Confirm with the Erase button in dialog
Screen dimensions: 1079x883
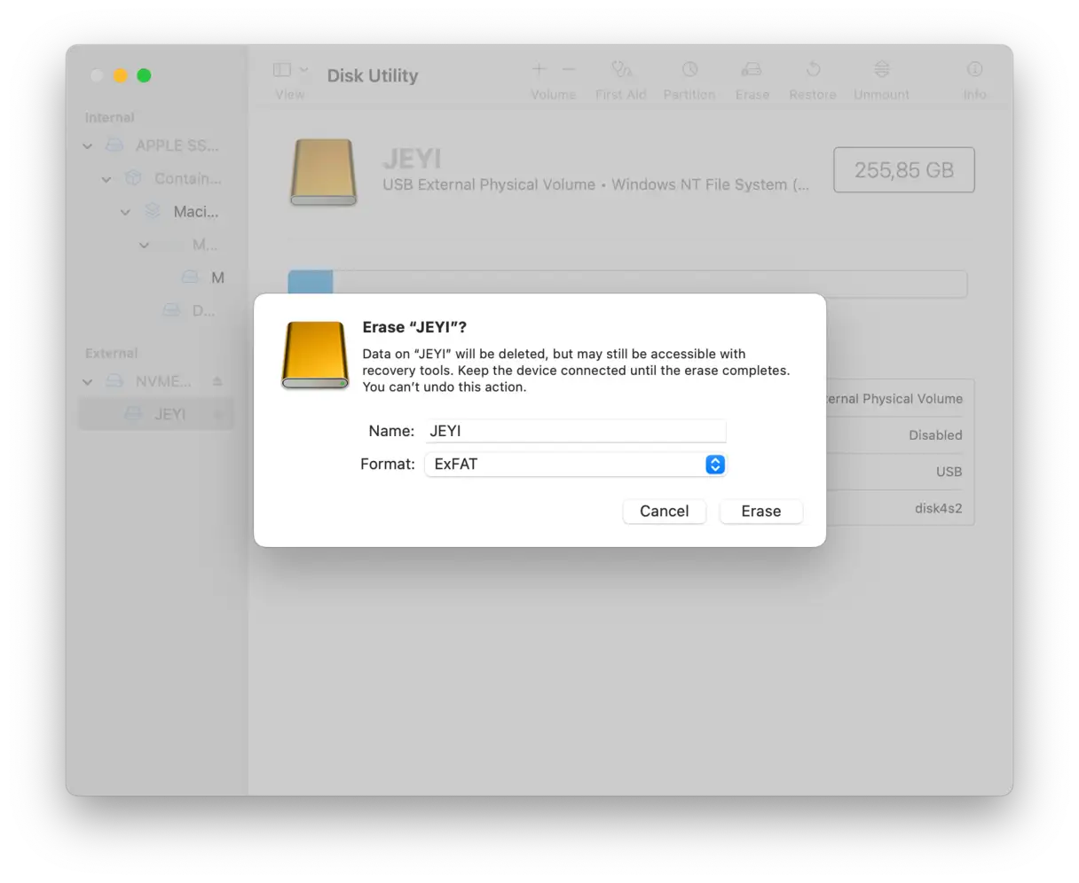click(760, 512)
